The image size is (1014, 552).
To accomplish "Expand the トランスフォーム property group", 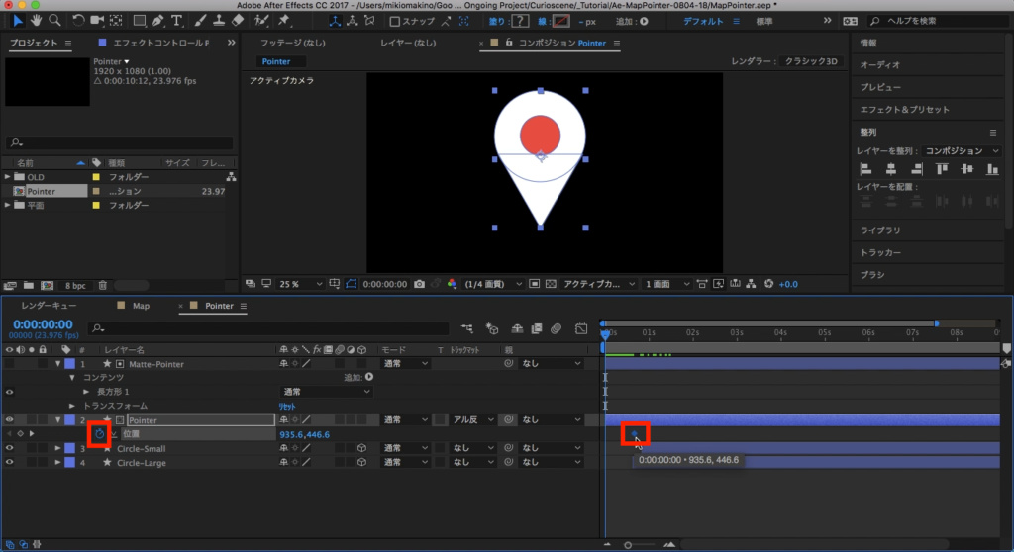I will coord(72,406).
